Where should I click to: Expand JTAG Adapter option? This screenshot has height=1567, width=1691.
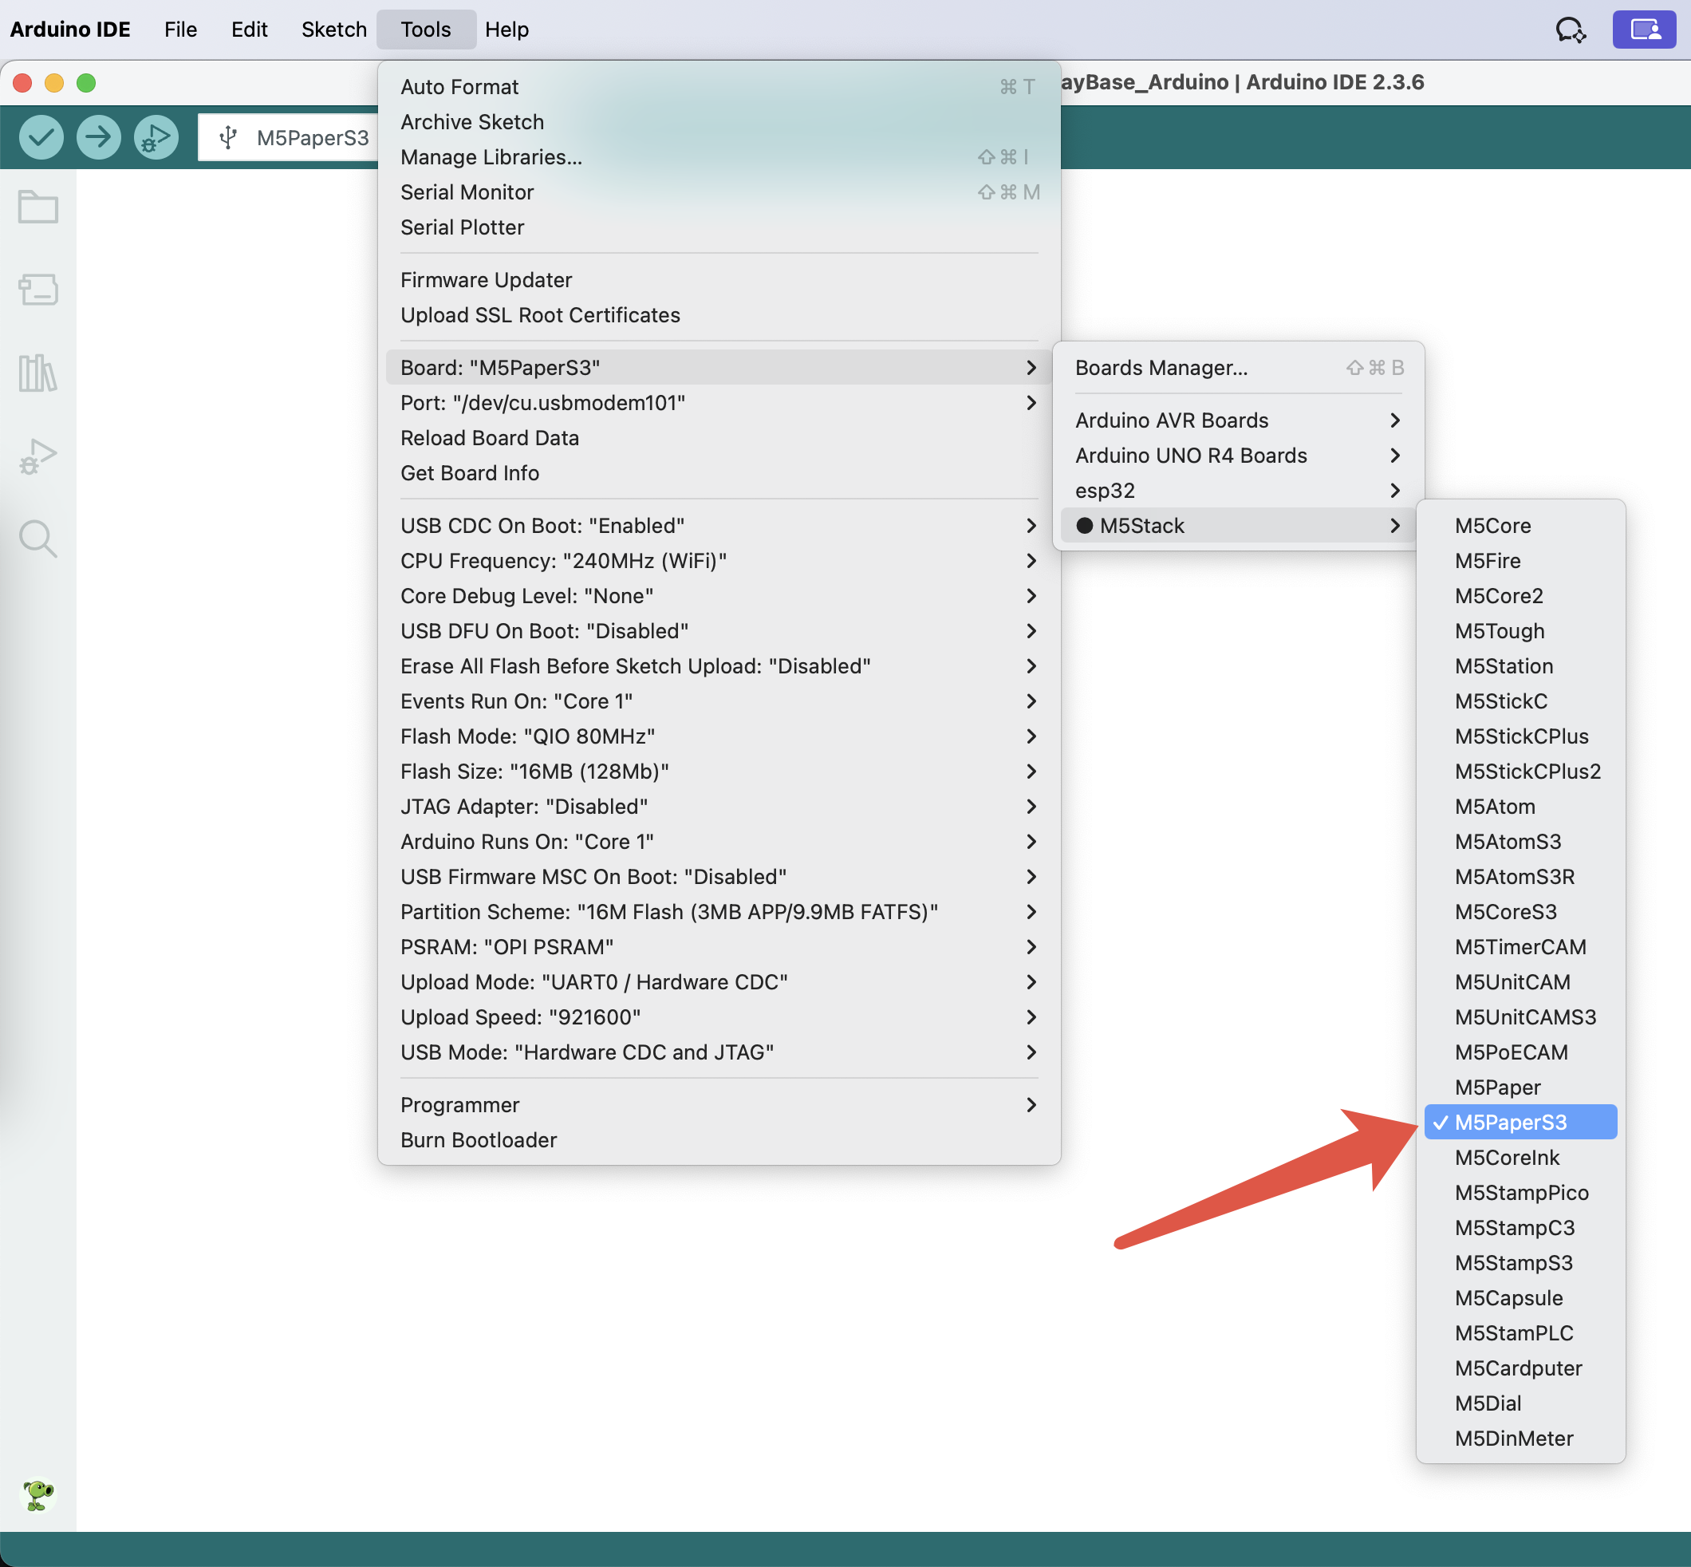click(x=719, y=807)
